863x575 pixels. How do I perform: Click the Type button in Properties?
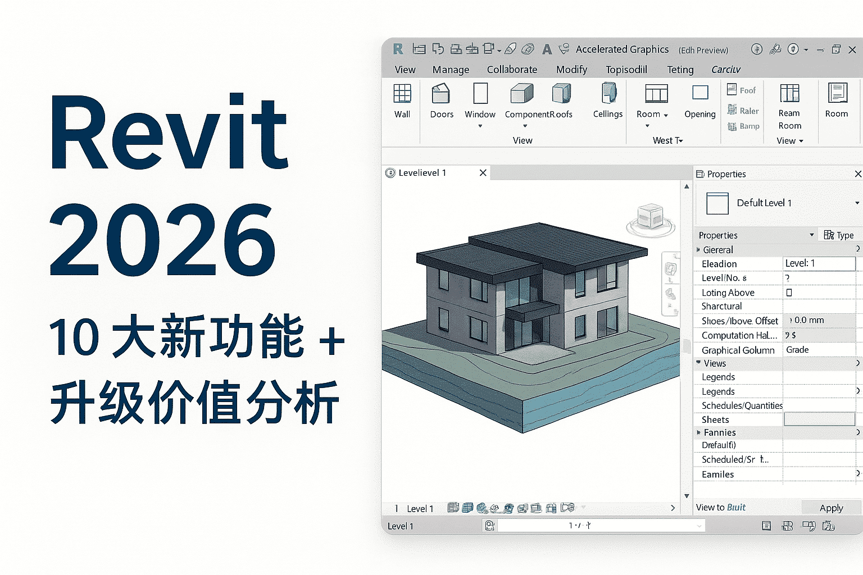(839, 235)
